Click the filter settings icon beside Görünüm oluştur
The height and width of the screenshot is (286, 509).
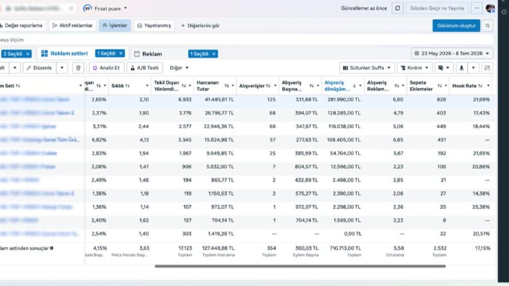point(487,26)
